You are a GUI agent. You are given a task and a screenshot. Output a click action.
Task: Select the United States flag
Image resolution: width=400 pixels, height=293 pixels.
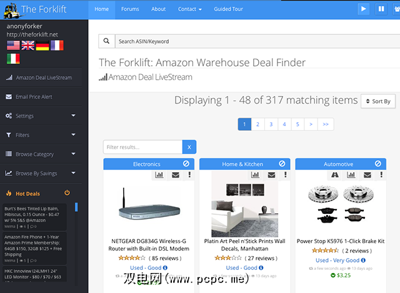click(x=13, y=46)
